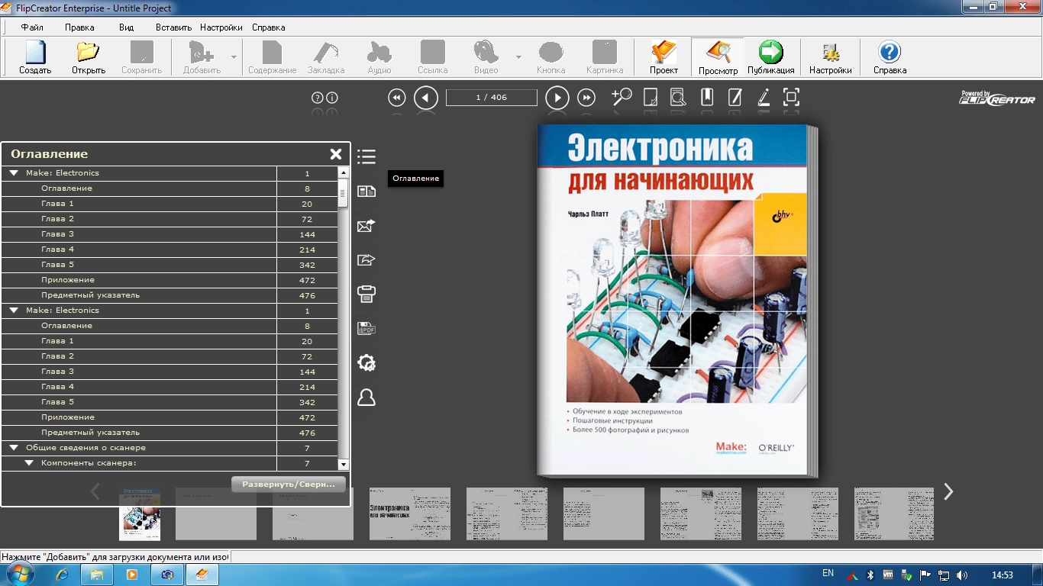1043x586 pixels.
Task: Jump to last page with double-right arrow
Action: tap(586, 98)
